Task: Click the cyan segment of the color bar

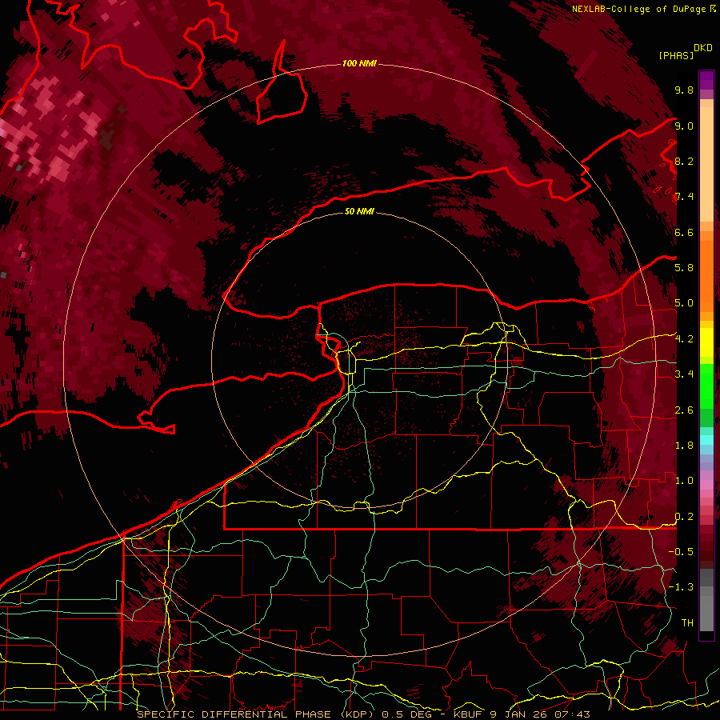Action: 706,440
